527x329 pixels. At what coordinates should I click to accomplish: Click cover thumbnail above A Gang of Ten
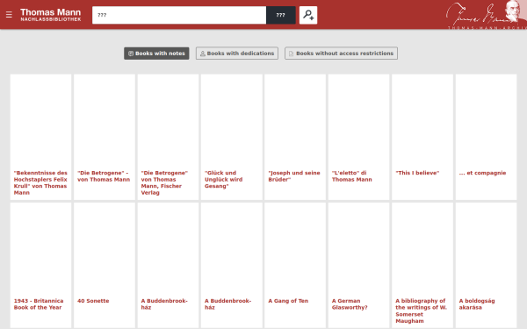tap(295, 249)
